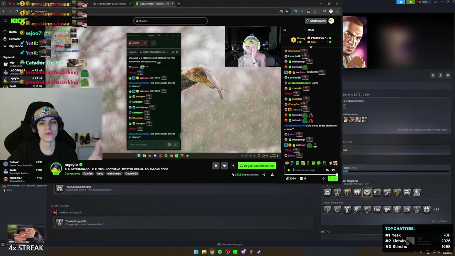The image size is (455, 256).
Task: Click the Conversando category link
Action: click(73, 174)
